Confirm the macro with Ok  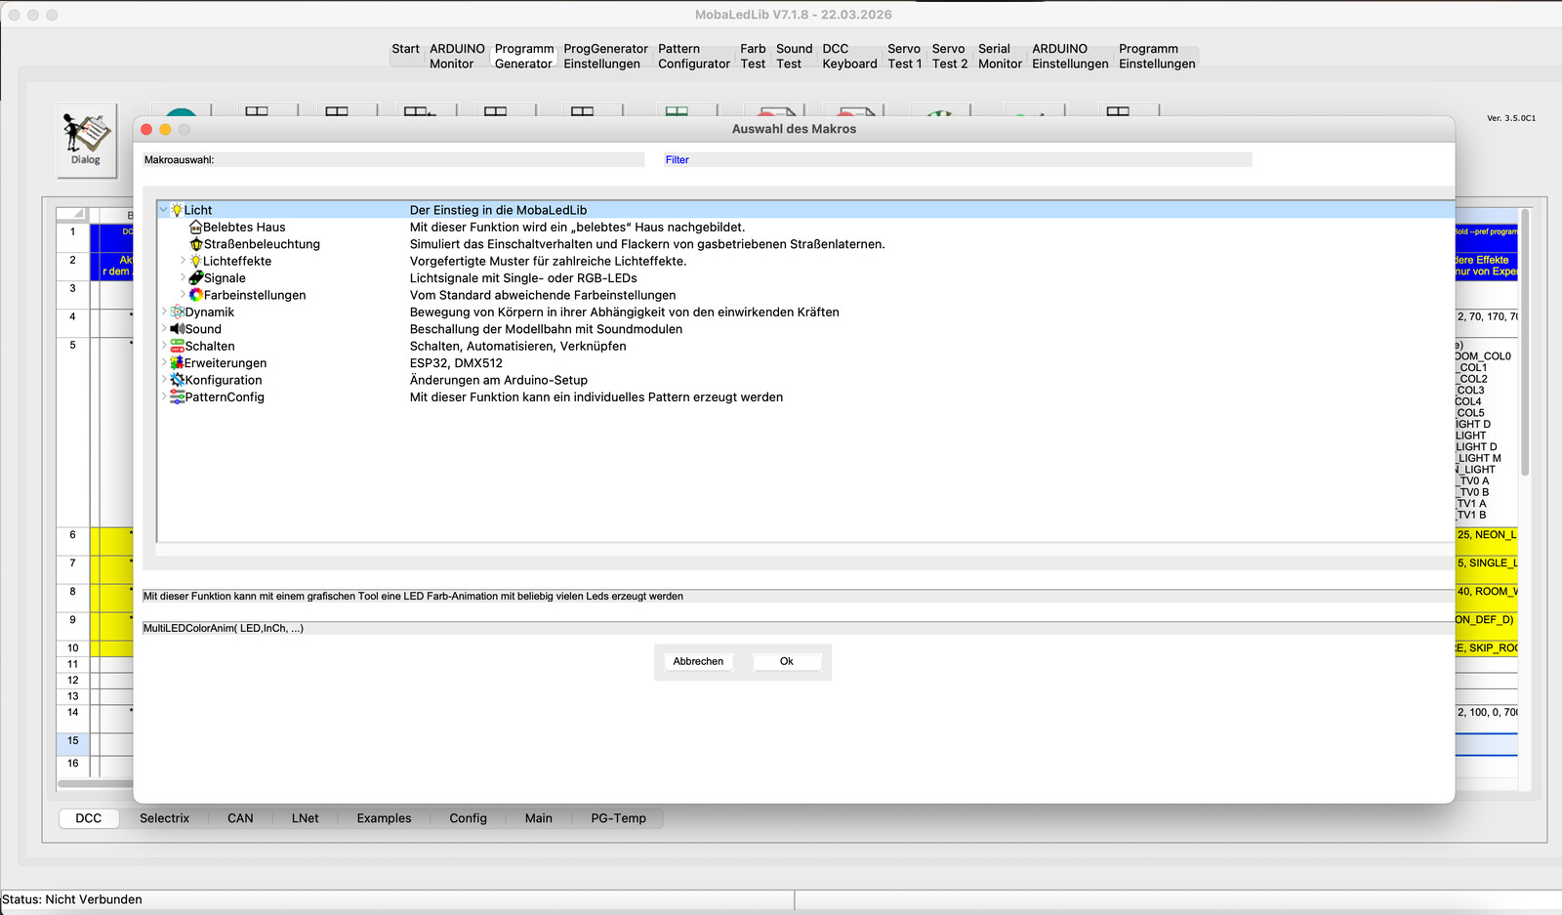(786, 661)
